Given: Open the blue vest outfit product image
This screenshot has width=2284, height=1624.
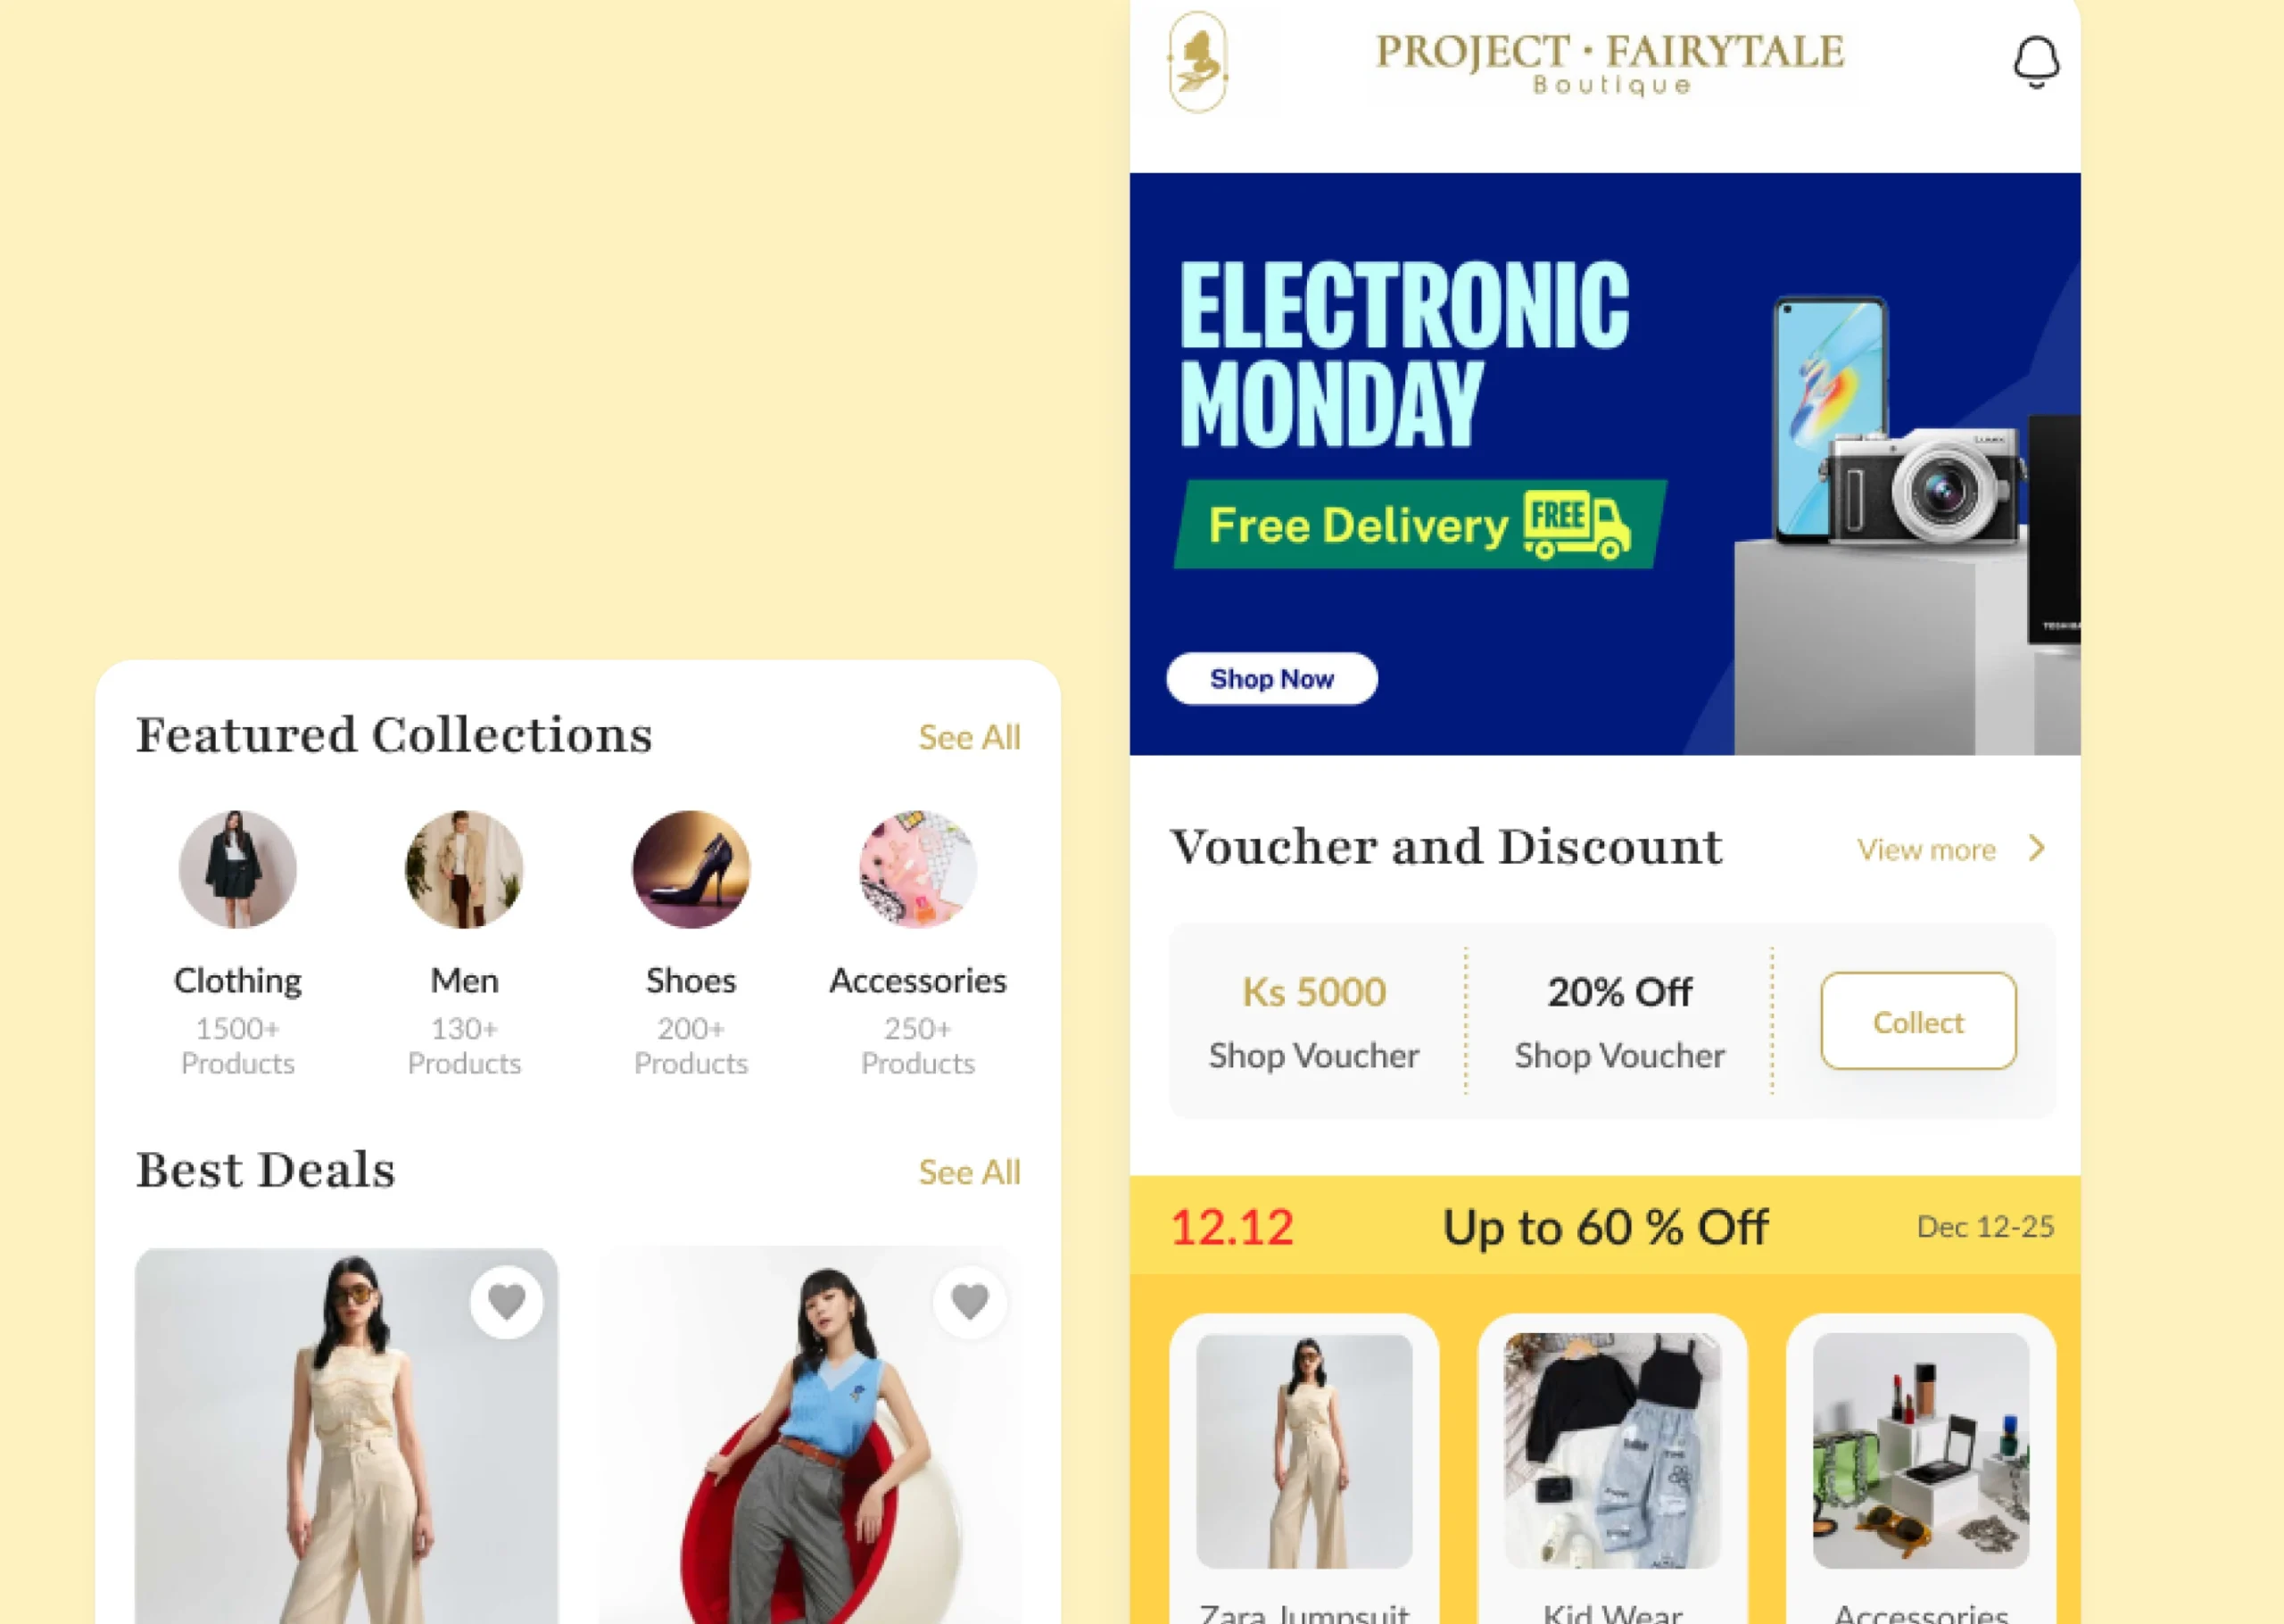Looking at the screenshot, I should tap(809, 1436).
